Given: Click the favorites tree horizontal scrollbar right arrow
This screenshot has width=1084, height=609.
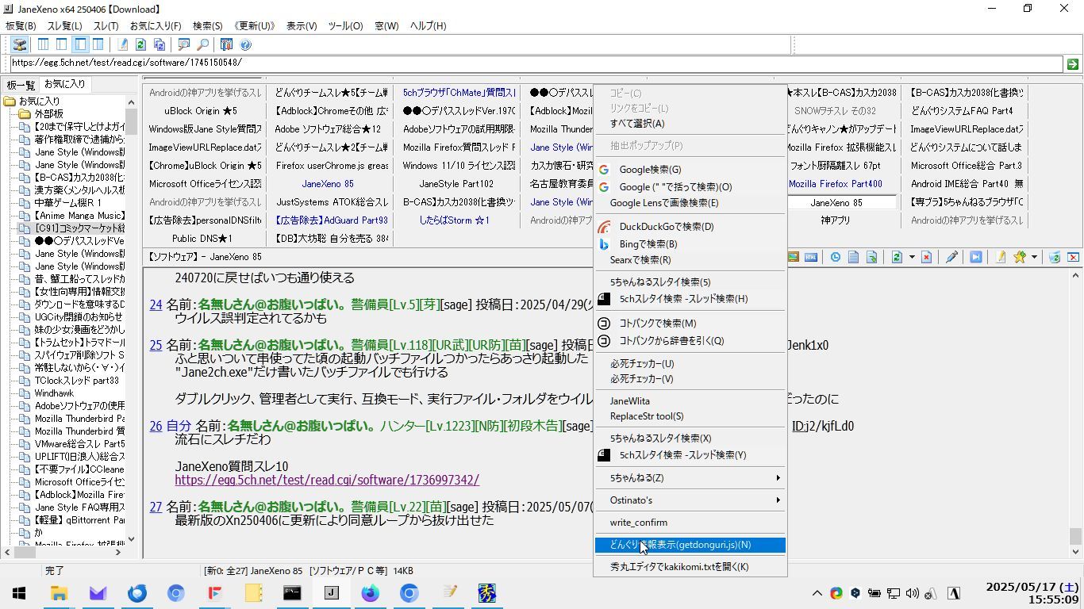Looking at the screenshot, I should click(119, 553).
